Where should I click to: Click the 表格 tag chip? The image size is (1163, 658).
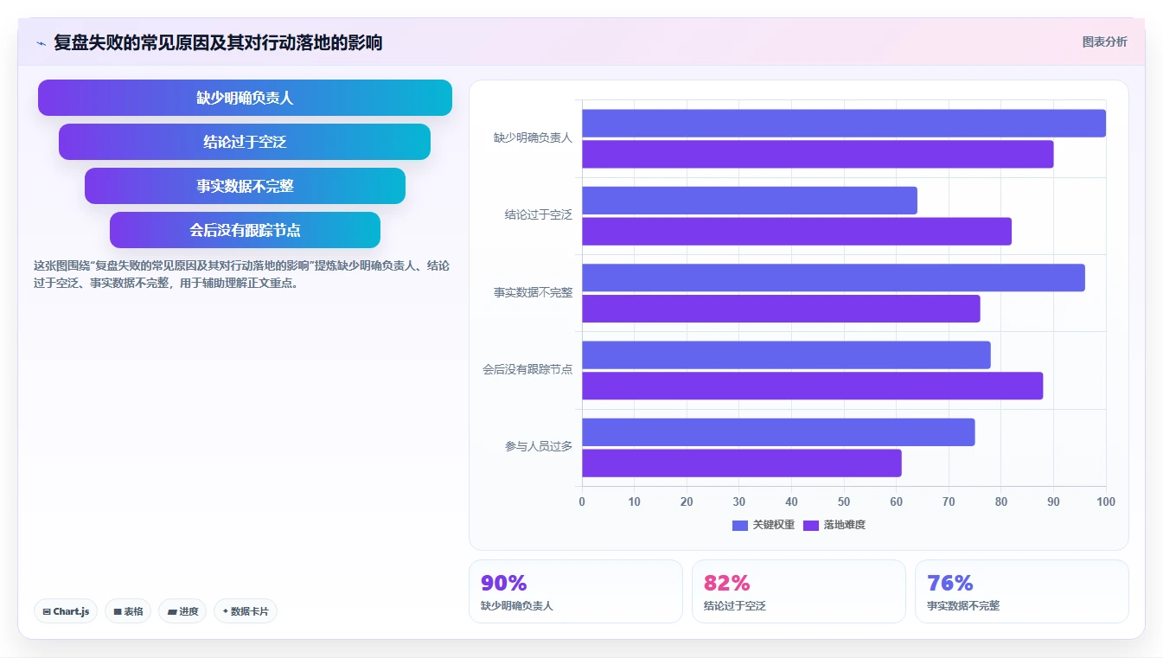coord(128,611)
